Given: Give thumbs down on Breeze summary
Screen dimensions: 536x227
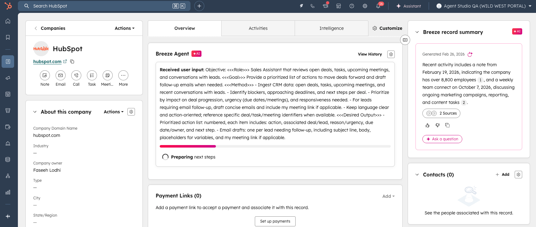Looking at the screenshot, I should pyautogui.click(x=437, y=125).
